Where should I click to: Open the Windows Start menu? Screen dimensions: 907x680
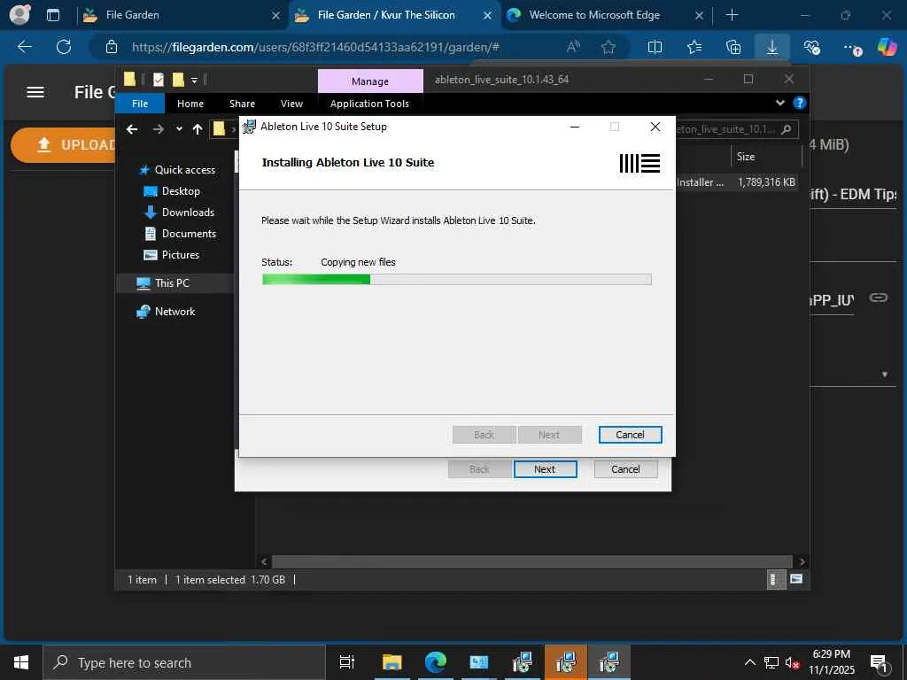[21, 662]
